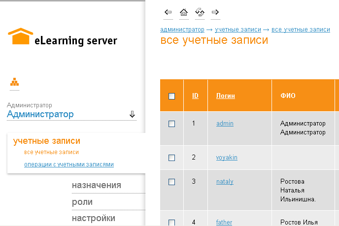This screenshot has width=339, height=226.
Task: Go to home page icon
Action: coord(184,12)
